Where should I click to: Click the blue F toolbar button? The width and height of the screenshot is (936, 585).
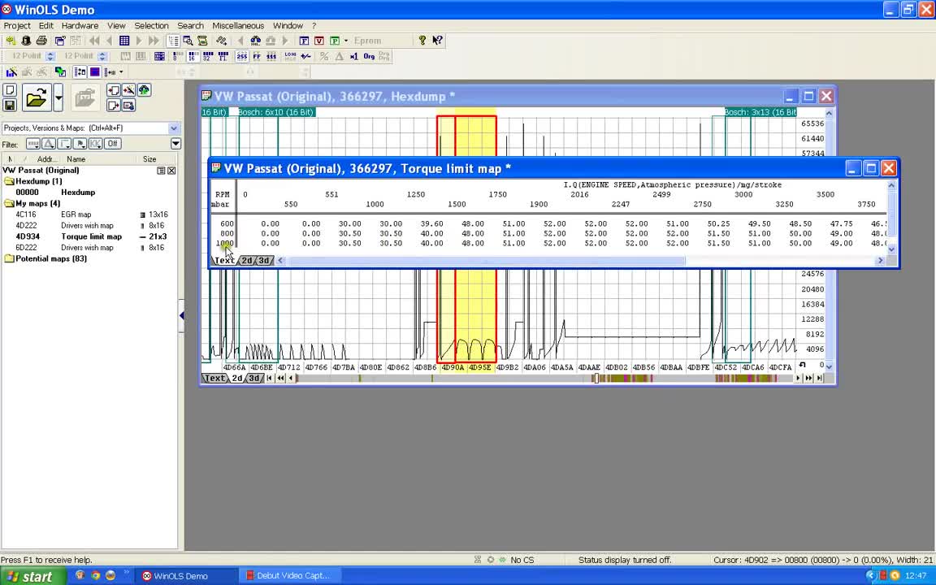click(304, 41)
